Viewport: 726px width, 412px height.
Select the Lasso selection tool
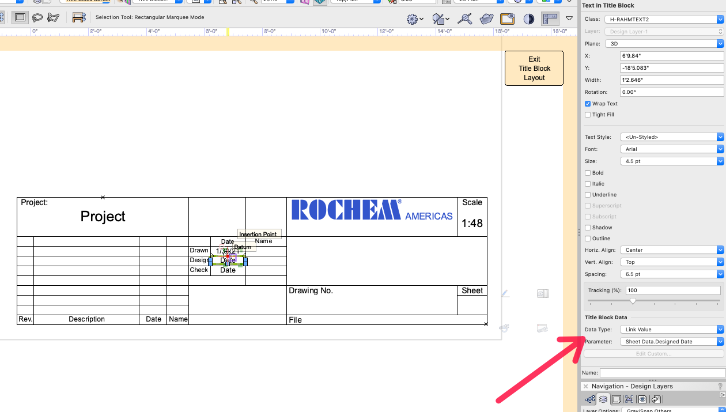pos(37,17)
